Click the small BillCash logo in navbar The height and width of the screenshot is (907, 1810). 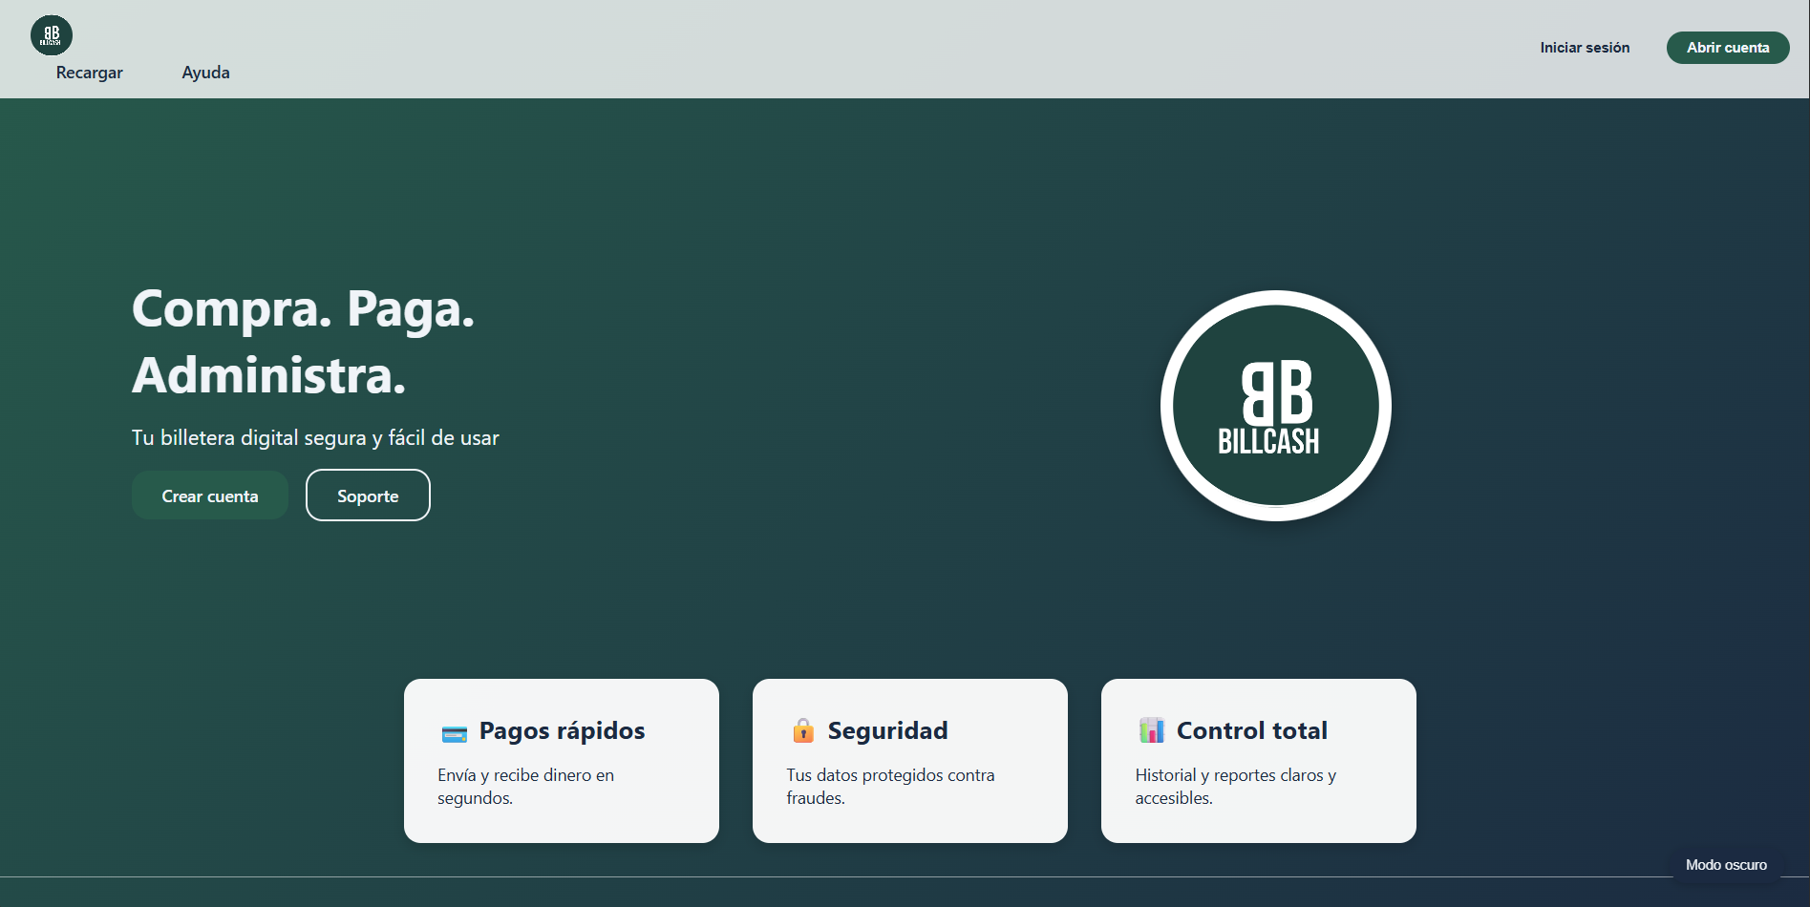click(x=52, y=35)
